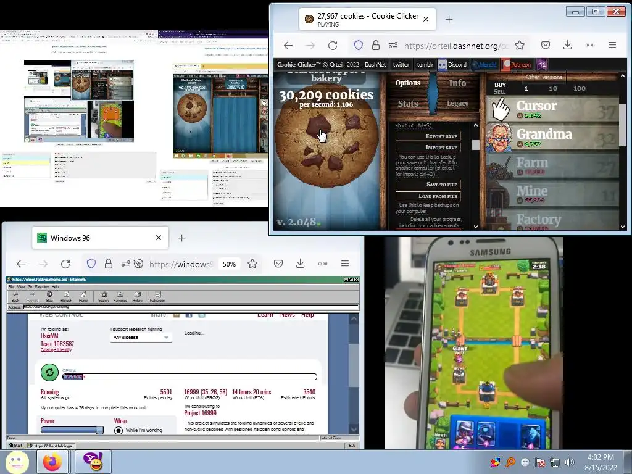Set store purchase amount to 10
The image size is (632, 474).
[552, 89]
